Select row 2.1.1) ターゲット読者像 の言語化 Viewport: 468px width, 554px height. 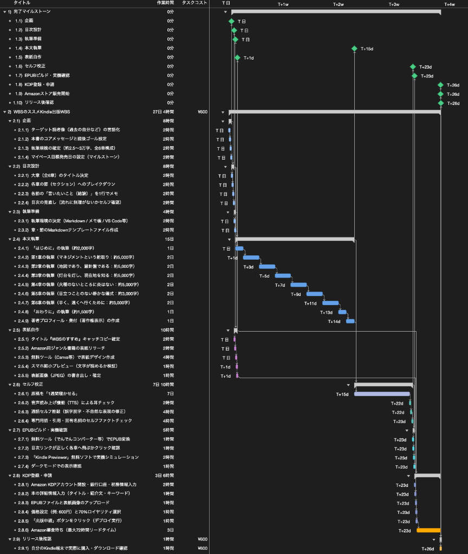[x=105, y=130]
